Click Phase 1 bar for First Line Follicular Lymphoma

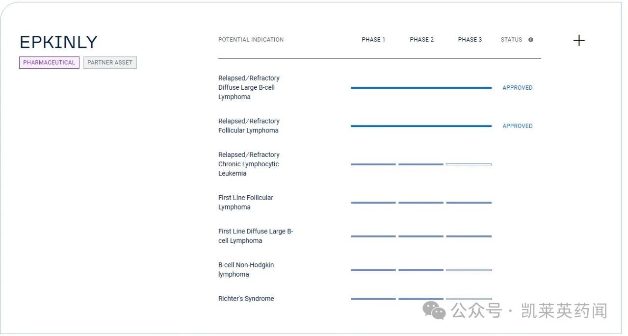pos(373,203)
